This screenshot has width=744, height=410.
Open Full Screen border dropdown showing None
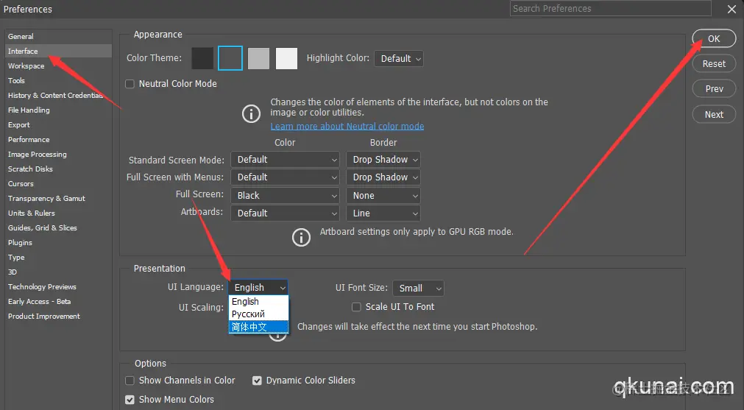(x=383, y=196)
